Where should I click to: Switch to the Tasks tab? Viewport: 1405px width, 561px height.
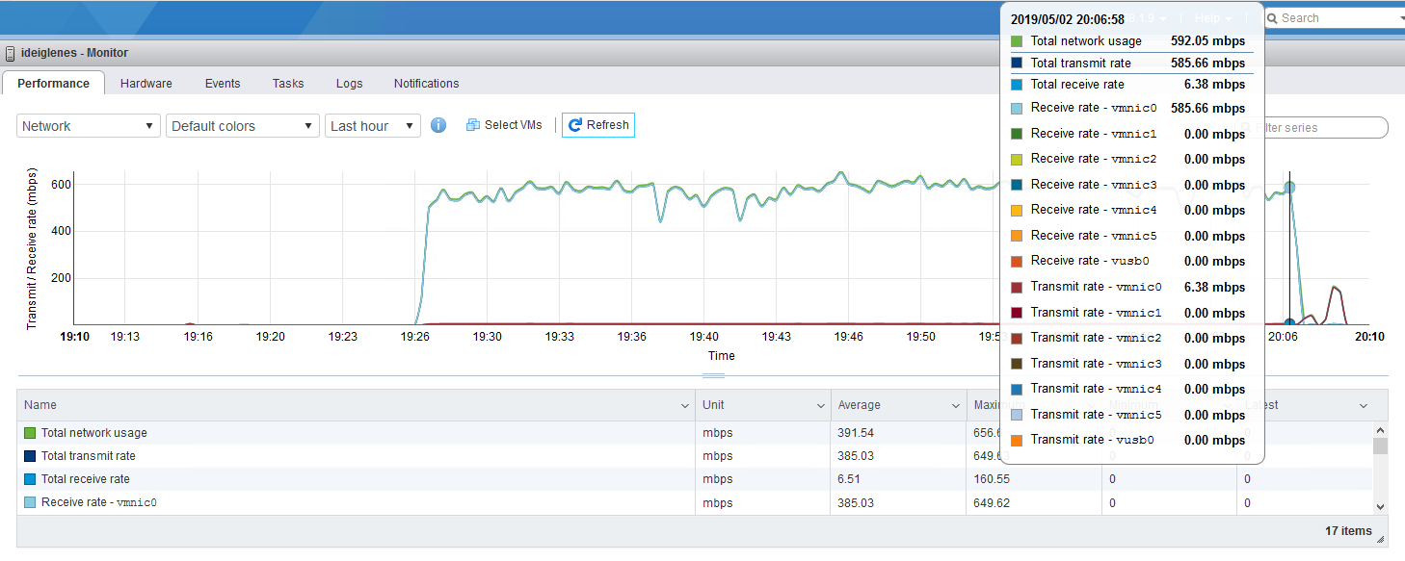(288, 84)
